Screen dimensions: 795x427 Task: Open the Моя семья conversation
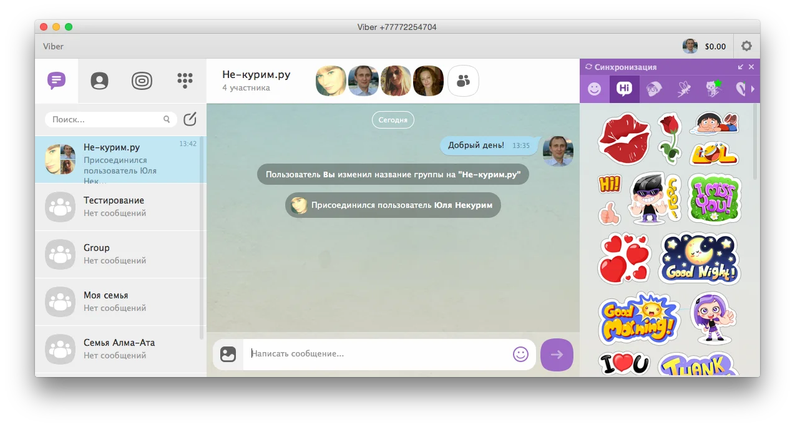click(x=120, y=302)
